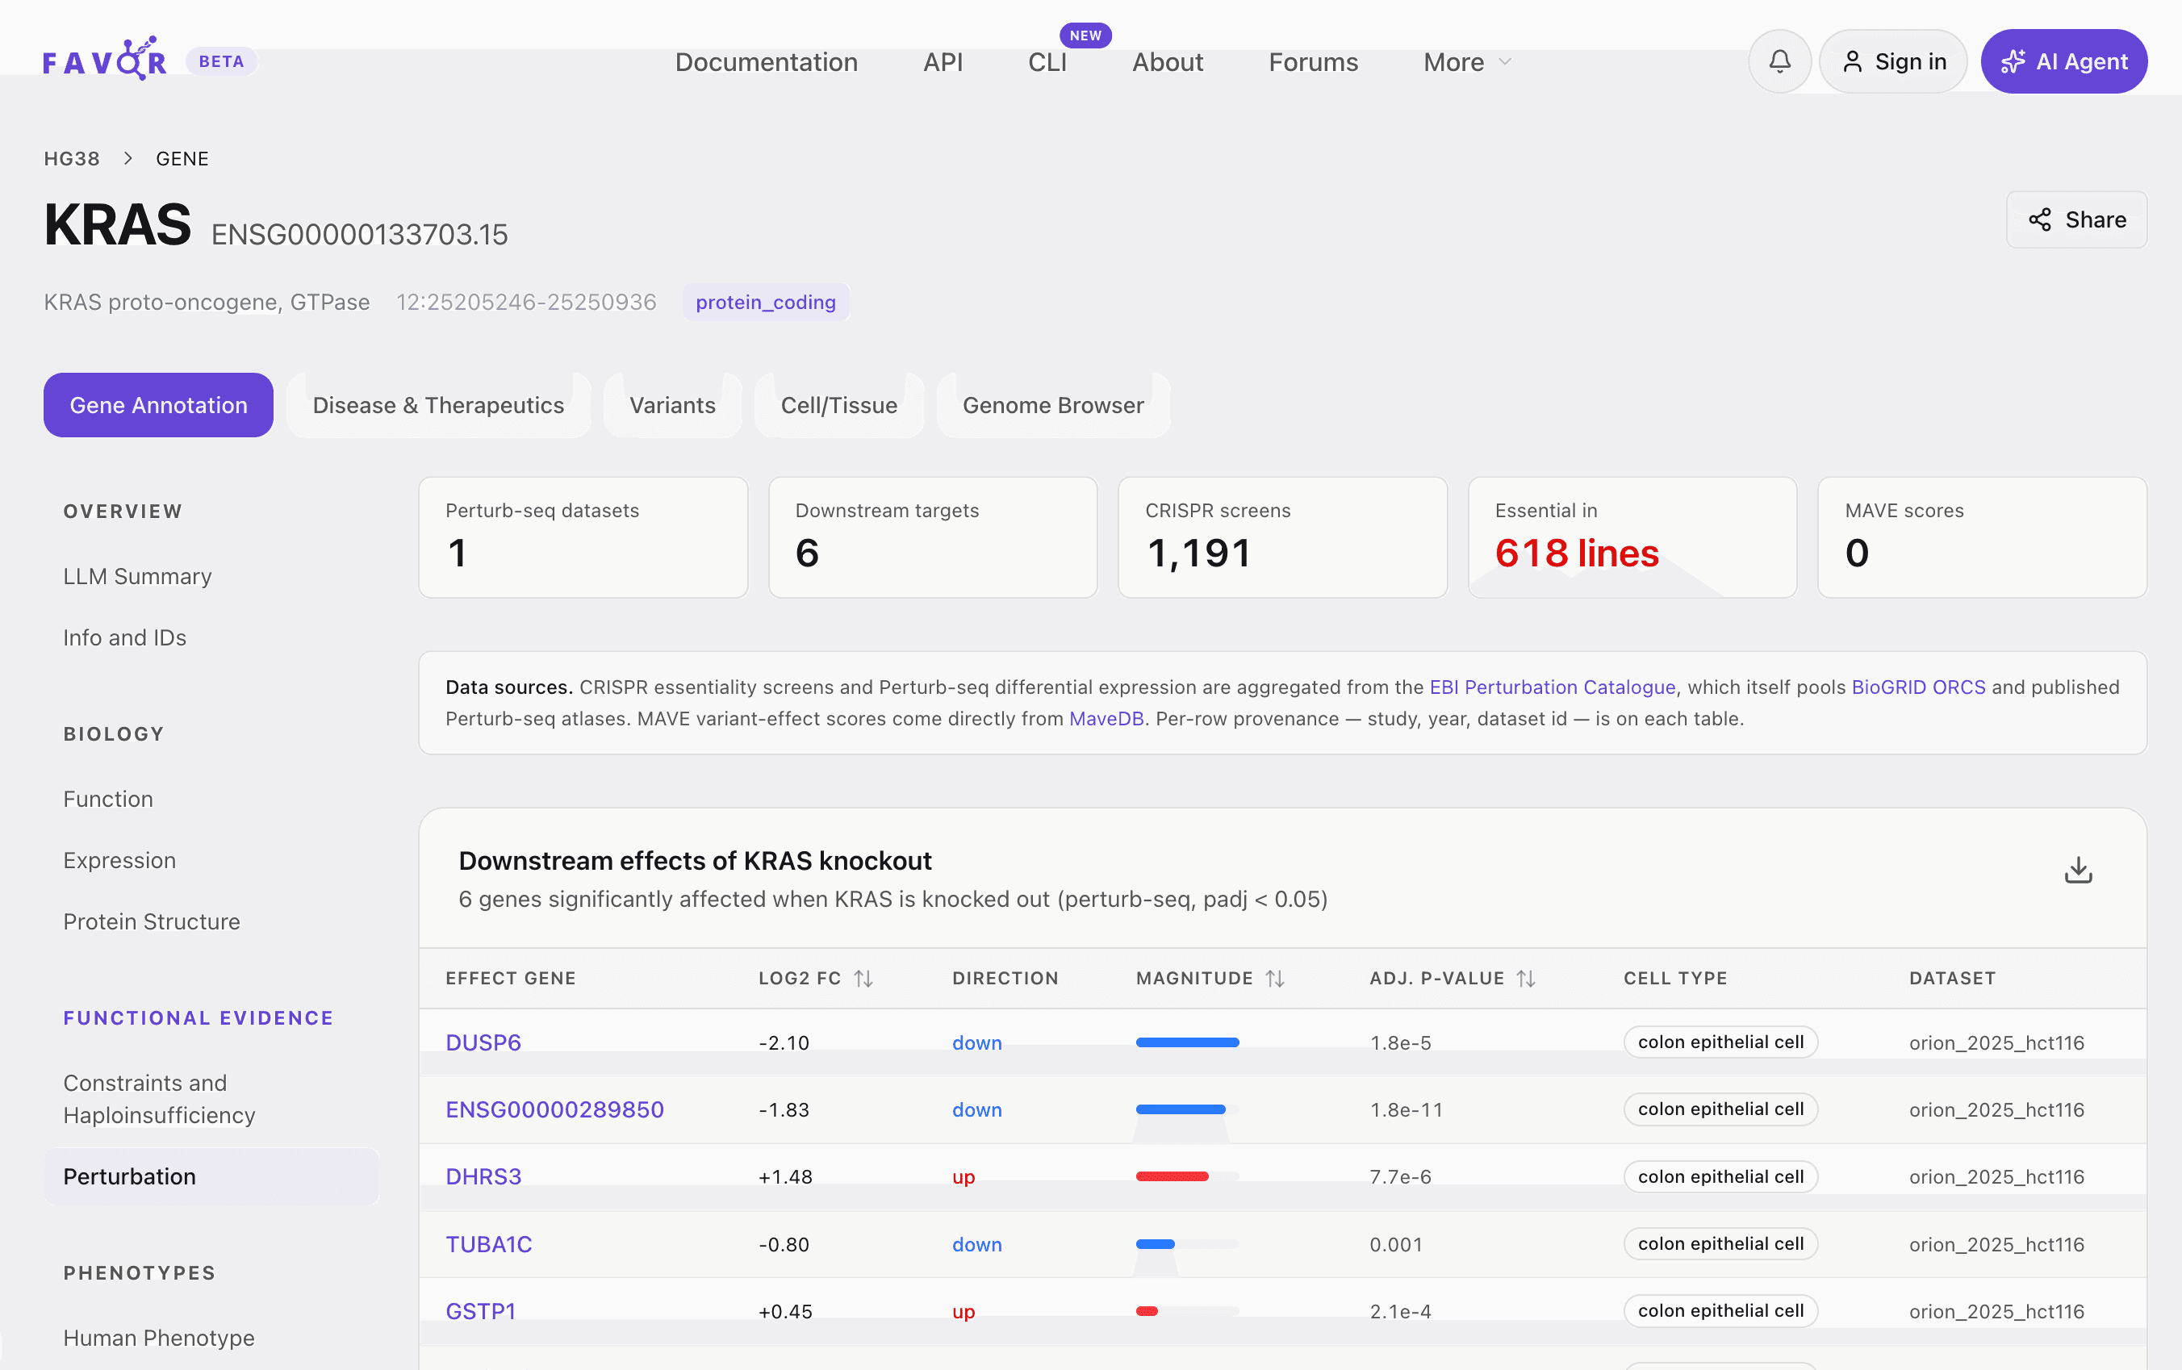Viewport: 2182px width, 1370px height.
Task: Open Expression section in sidebar
Action: 119,860
